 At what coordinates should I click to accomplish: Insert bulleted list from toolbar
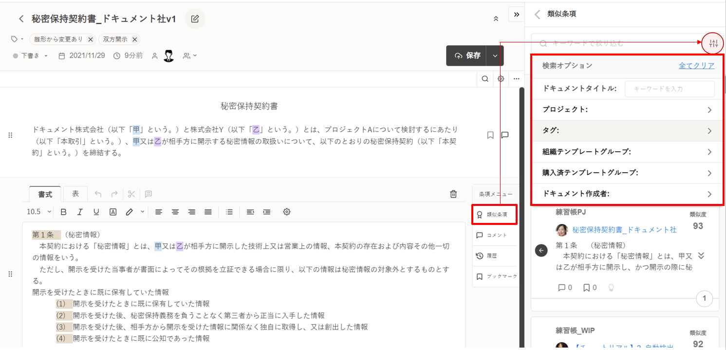click(x=229, y=212)
